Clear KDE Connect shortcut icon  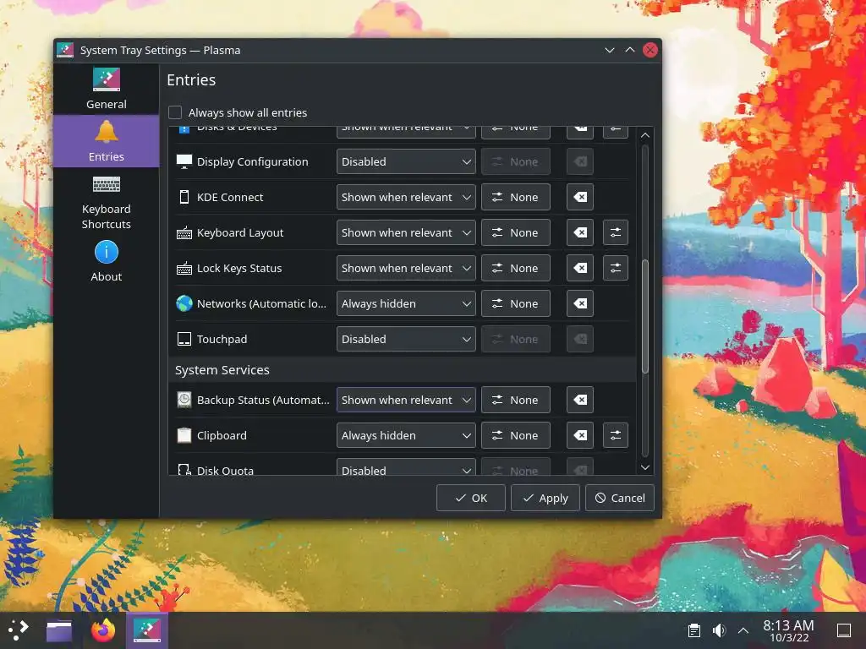(x=580, y=197)
